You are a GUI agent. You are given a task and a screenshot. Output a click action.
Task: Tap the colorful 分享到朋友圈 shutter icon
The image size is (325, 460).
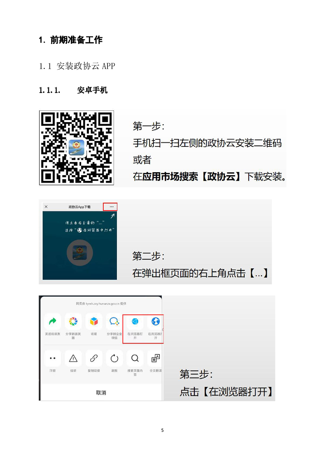(73, 321)
